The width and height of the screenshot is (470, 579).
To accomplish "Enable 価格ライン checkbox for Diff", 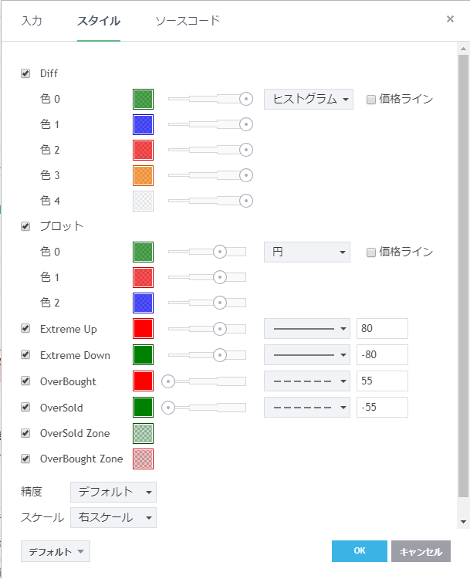I will (x=371, y=99).
